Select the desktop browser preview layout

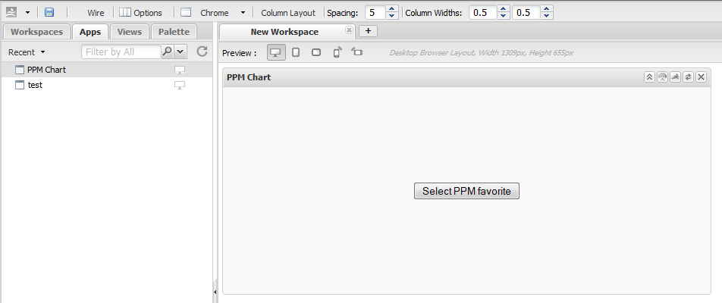coord(276,52)
